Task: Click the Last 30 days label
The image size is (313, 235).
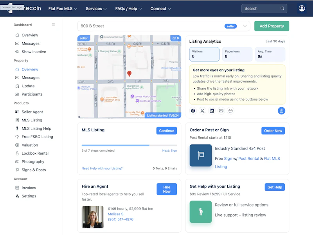Action: (x=275, y=41)
